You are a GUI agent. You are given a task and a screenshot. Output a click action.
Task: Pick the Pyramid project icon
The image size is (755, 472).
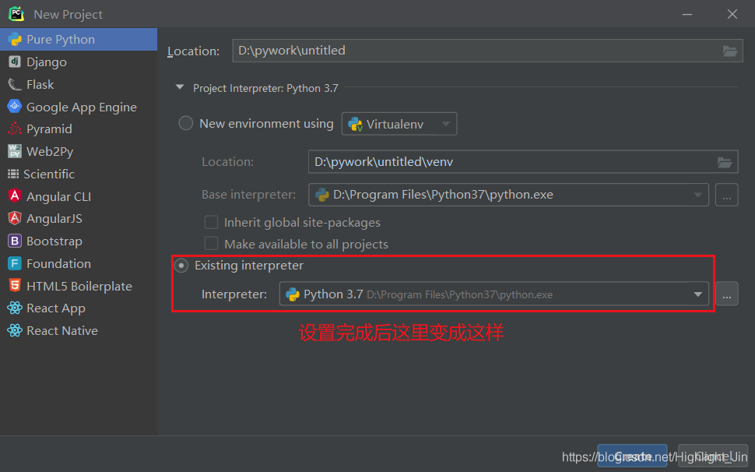[x=14, y=129]
